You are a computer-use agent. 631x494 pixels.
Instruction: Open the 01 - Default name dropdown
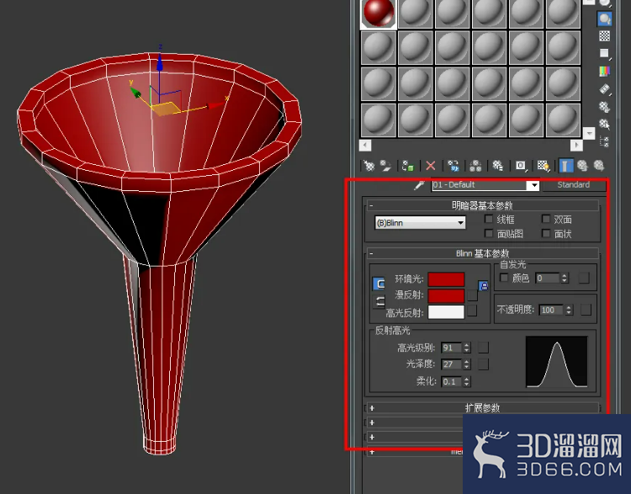tap(533, 185)
